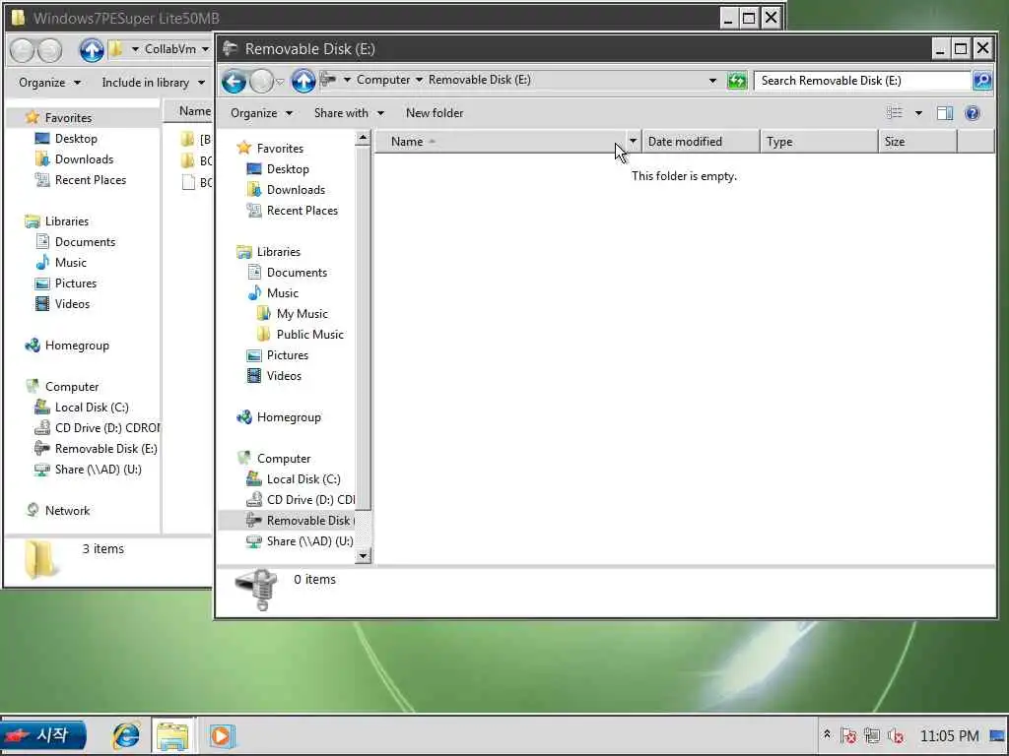This screenshot has width=1009, height=756.
Task: Click the change view icon
Action: 894,113
